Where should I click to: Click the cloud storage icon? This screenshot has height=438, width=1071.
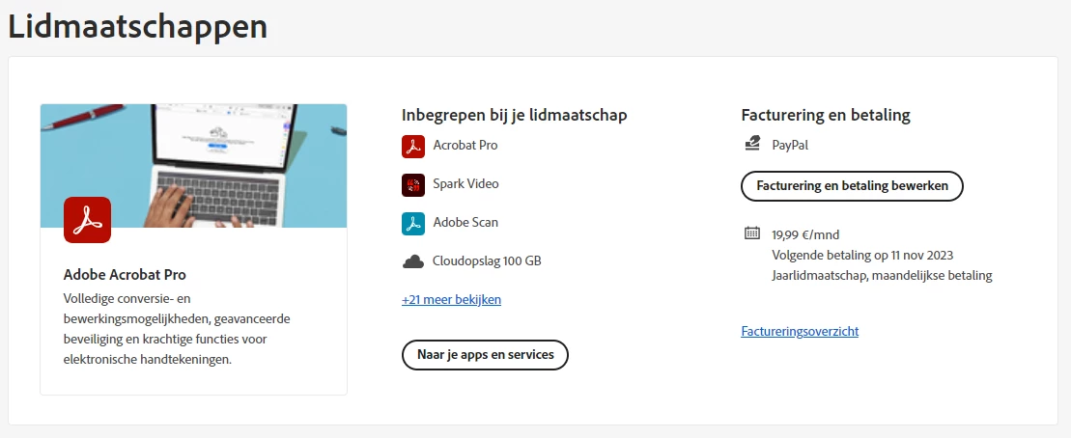click(x=413, y=261)
